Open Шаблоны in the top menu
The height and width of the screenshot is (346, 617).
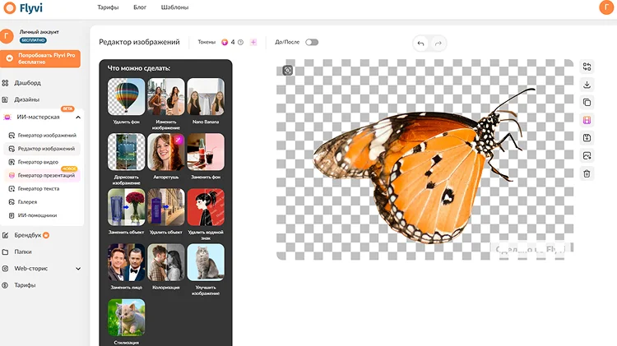pyautogui.click(x=174, y=7)
